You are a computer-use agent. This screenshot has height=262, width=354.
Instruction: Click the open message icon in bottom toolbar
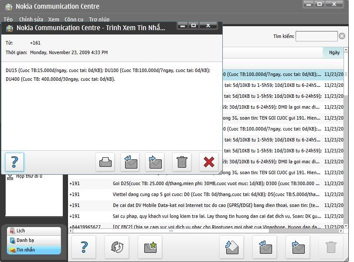point(231,247)
